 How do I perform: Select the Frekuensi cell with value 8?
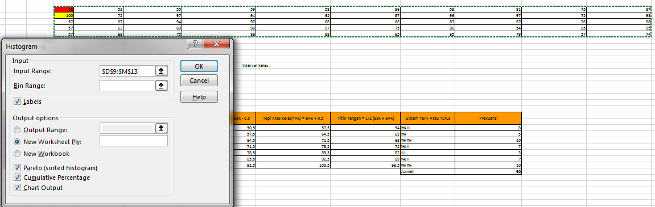(x=488, y=128)
